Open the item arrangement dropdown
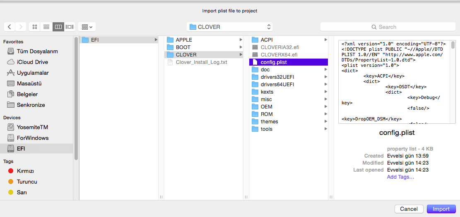This screenshot has height=217, width=460. [87, 27]
